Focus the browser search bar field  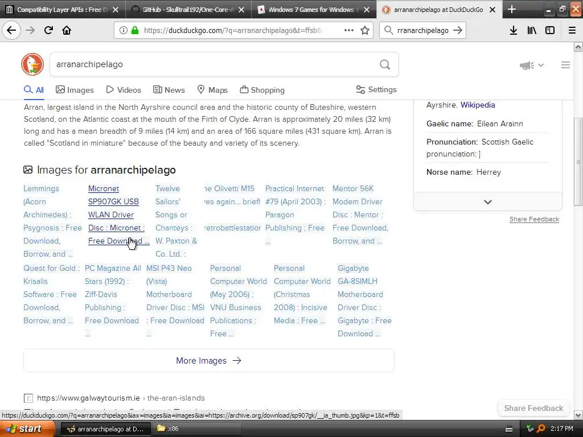pyautogui.click(x=423, y=31)
